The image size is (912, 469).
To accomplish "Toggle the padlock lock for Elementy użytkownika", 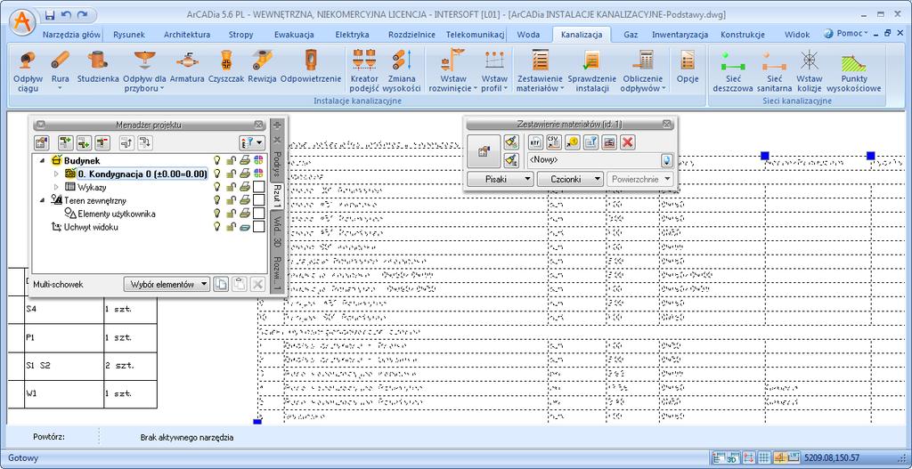I will (x=231, y=214).
